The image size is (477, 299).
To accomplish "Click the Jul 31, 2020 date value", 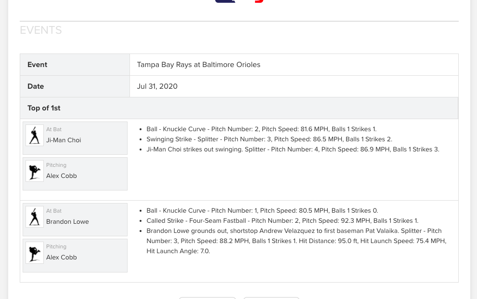I will coord(157,86).
